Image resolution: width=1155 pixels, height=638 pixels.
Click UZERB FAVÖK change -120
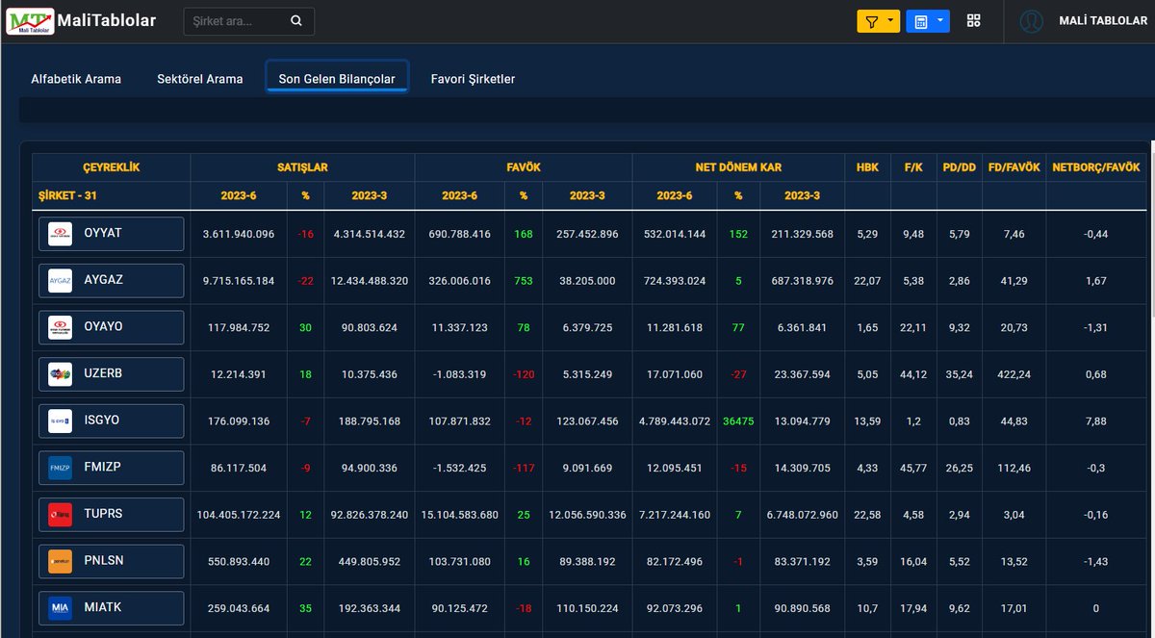(x=524, y=374)
